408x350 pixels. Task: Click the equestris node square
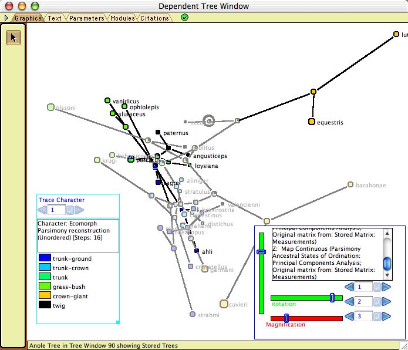pyautogui.click(x=312, y=122)
